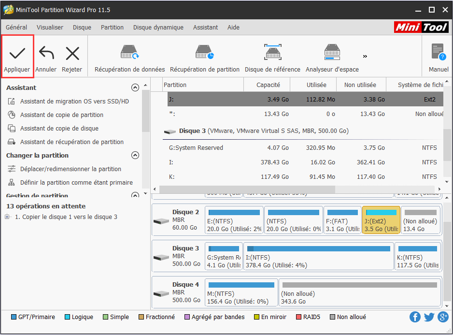Select the unallocated *: 13.43 Go row
Screen dimensions: 453x335
coord(305,114)
